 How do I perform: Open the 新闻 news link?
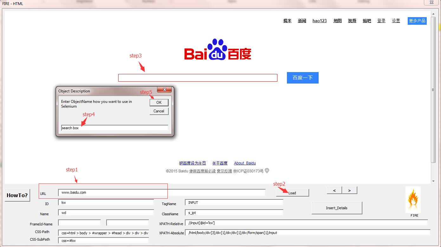[x=302, y=21]
